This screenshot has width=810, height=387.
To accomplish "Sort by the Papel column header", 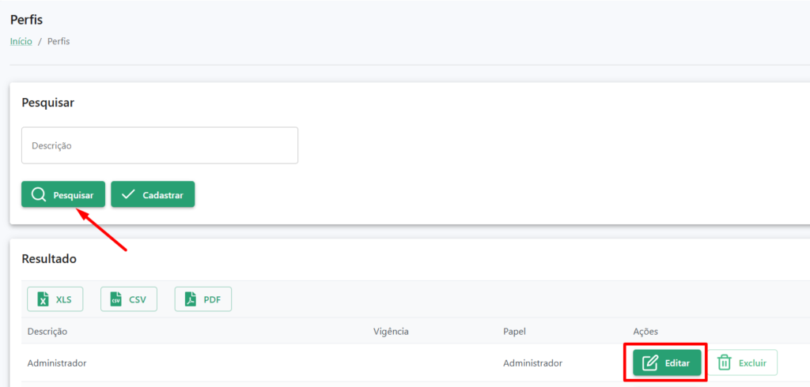I will [x=514, y=331].
